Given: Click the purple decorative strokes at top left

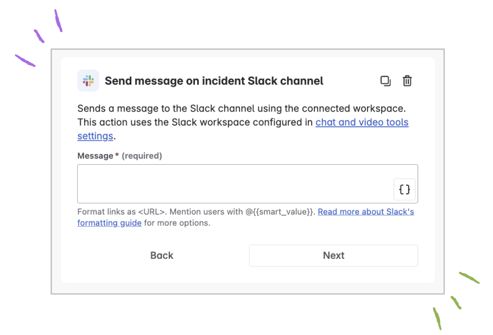Looking at the screenshot, I should coord(39,38).
